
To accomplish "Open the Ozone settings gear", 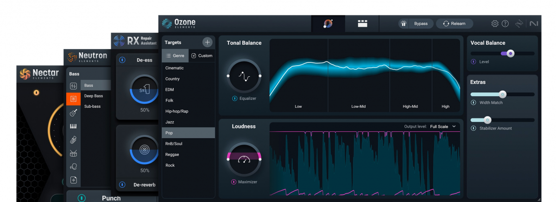I will coord(495,24).
